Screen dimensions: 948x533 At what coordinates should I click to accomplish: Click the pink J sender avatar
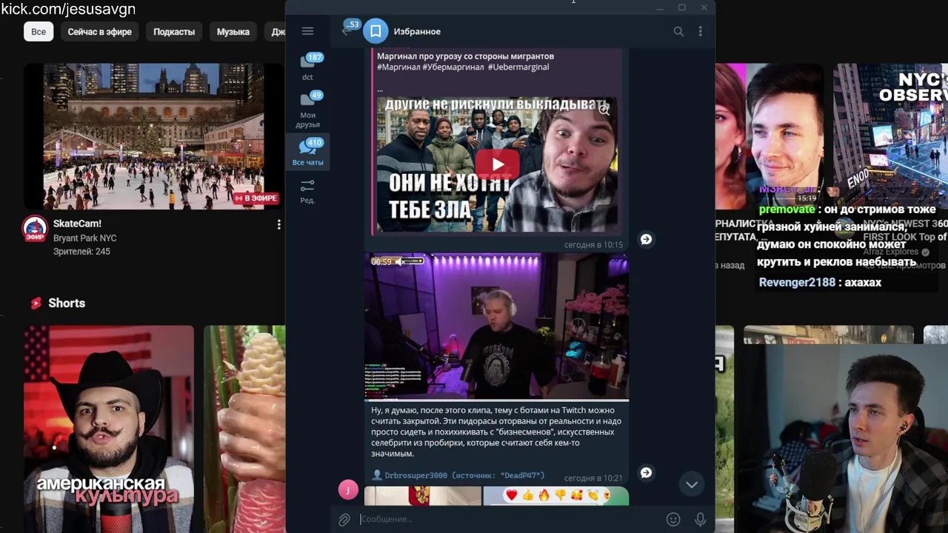point(348,490)
